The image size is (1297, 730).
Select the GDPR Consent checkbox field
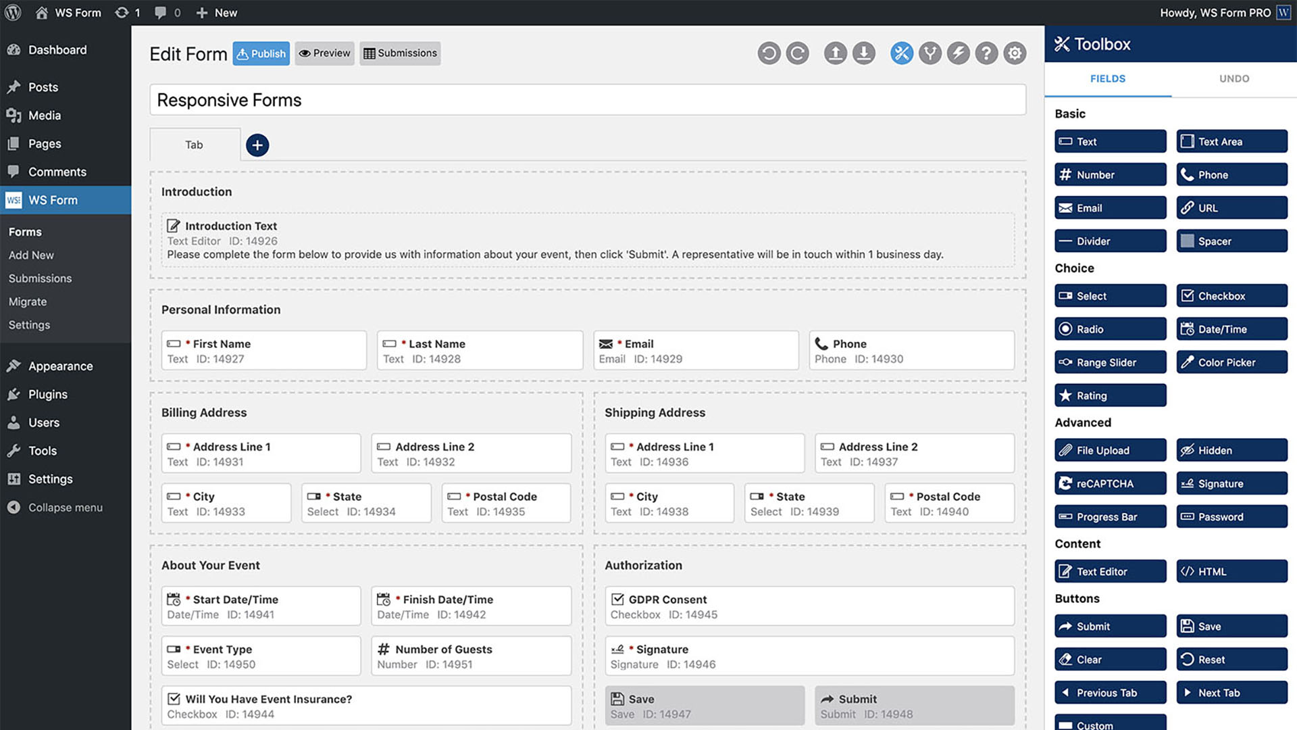(809, 606)
